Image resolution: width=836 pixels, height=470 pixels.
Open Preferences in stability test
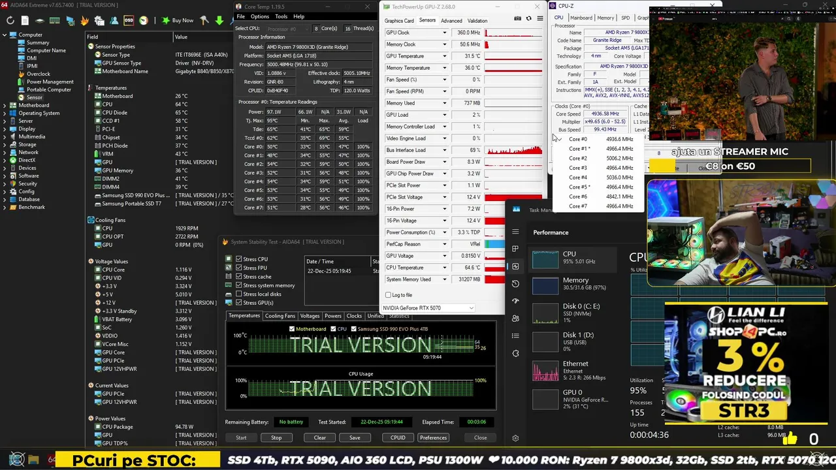point(433,438)
